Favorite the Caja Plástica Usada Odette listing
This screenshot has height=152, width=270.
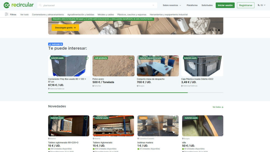pos(220,58)
